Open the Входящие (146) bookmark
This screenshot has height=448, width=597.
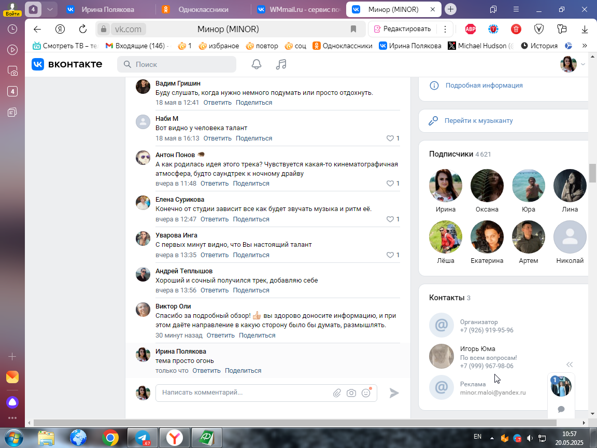click(137, 46)
